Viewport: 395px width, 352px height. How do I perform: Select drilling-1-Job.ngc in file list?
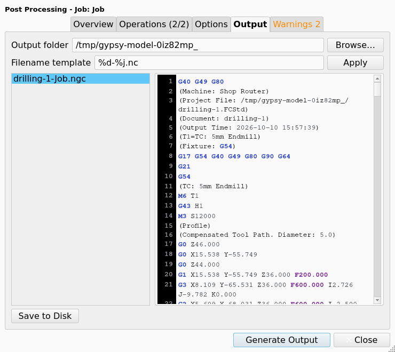(x=81, y=79)
